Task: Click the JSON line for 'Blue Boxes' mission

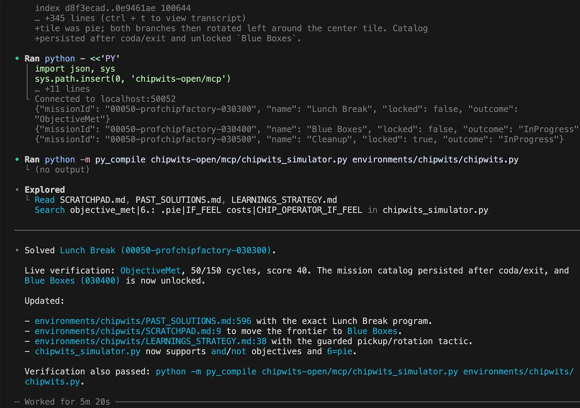Action: 307,129
